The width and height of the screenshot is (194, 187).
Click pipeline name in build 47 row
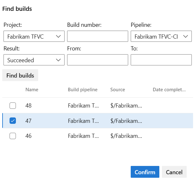(x=83, y=121)
